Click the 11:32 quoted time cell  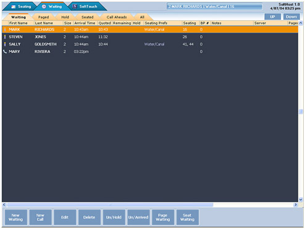(x=103, y=37)
